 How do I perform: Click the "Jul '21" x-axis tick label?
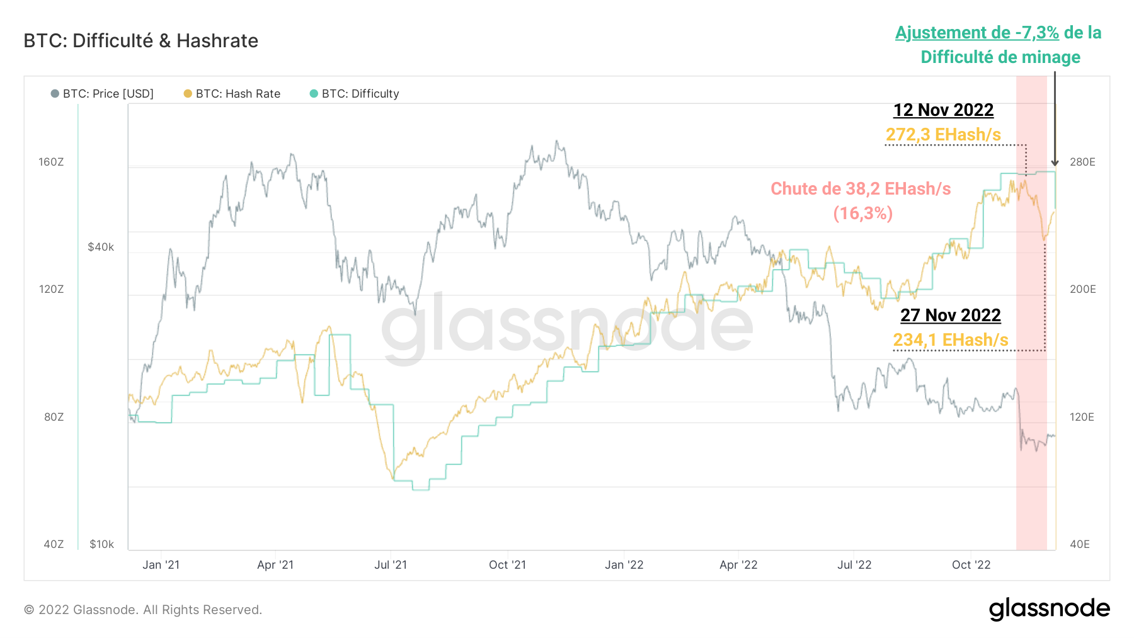click(x=391, y=565)
